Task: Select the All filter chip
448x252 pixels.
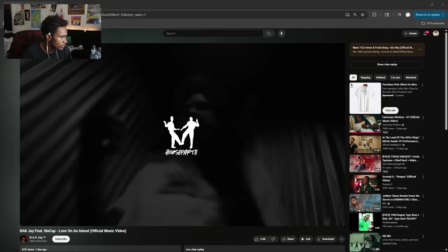Action: [x=353, y=77]
